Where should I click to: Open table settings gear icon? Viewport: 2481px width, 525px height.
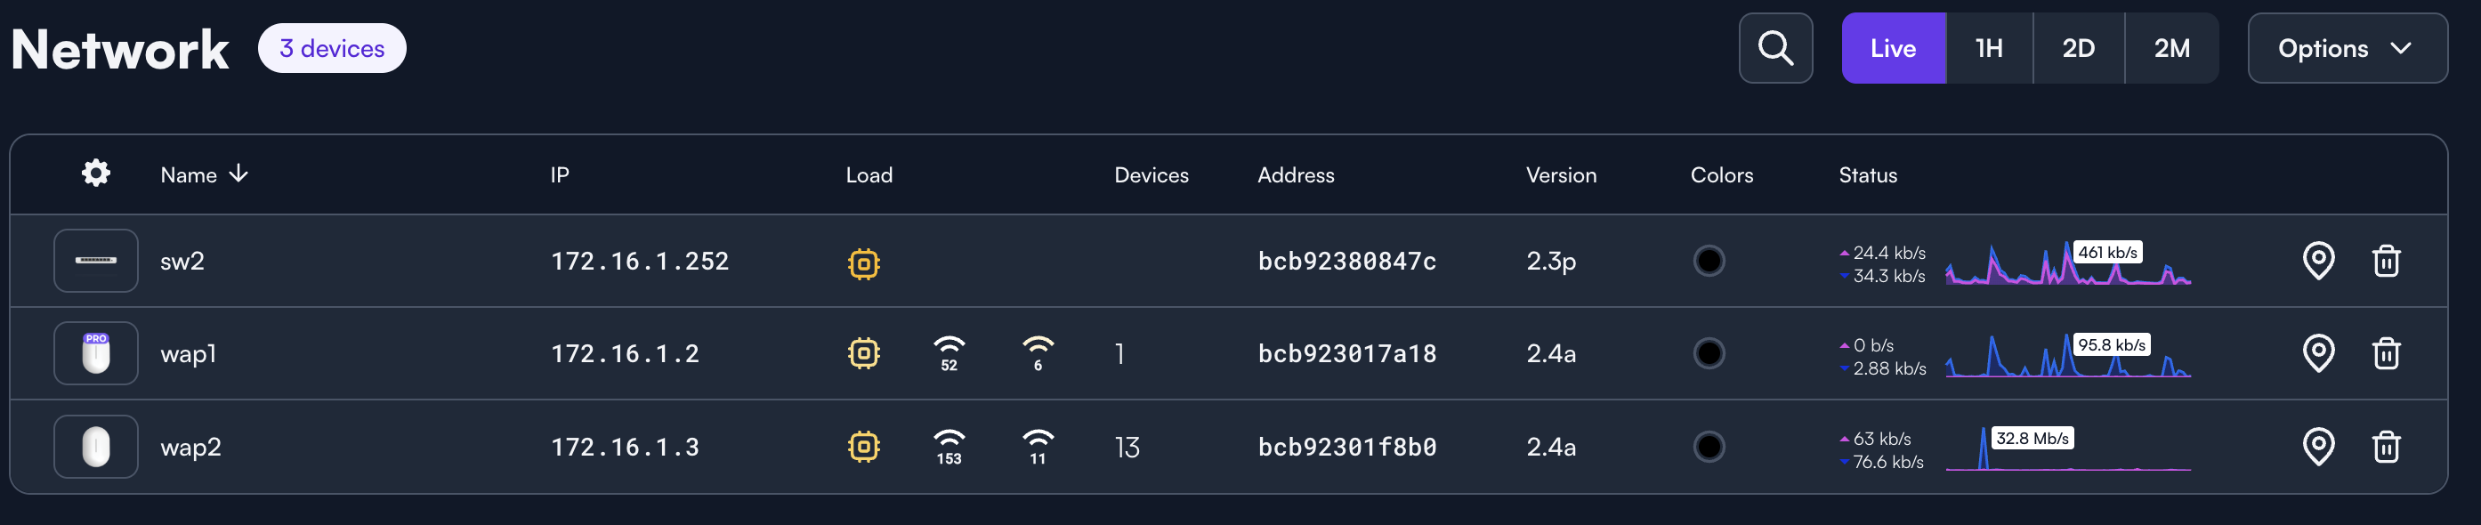pyautogui.click(x=95, y=174)
